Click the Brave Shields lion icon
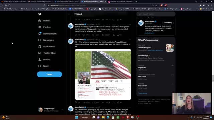The image size is (214, 120). tap(162, 5)
